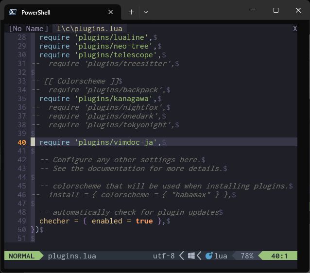310x273 pixels.
Task: Select the l\c\plugins.lua buffer tab
Action: tap(89, 29)
